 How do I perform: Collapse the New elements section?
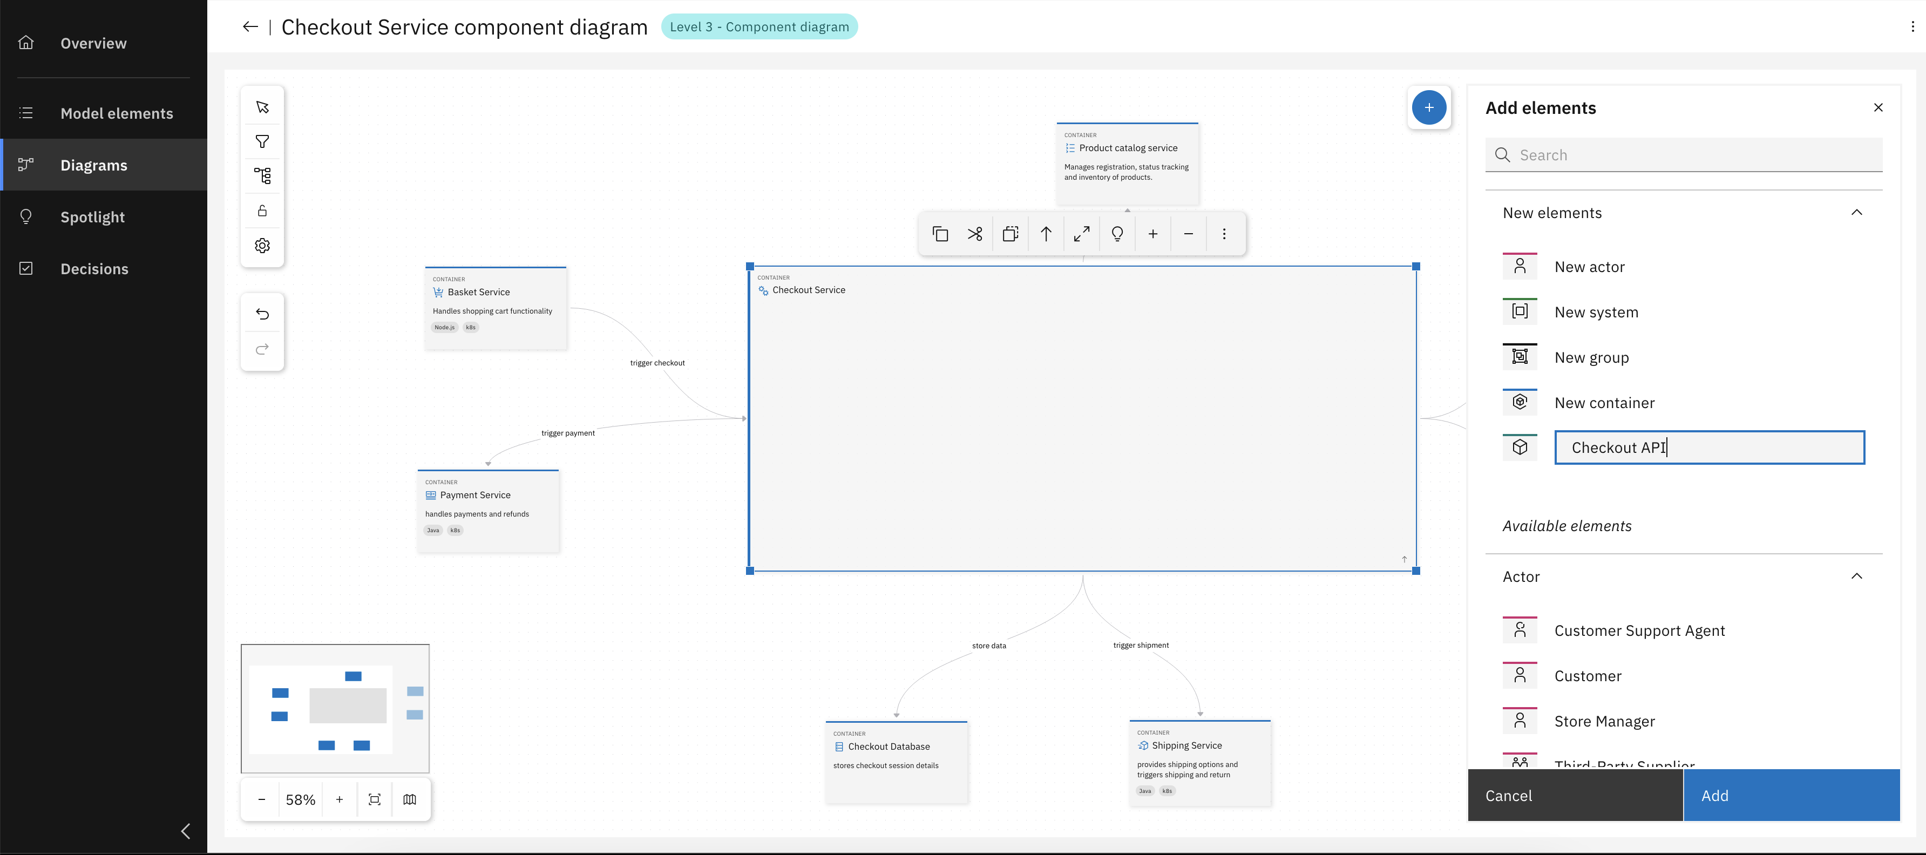tap(1856, 212)
